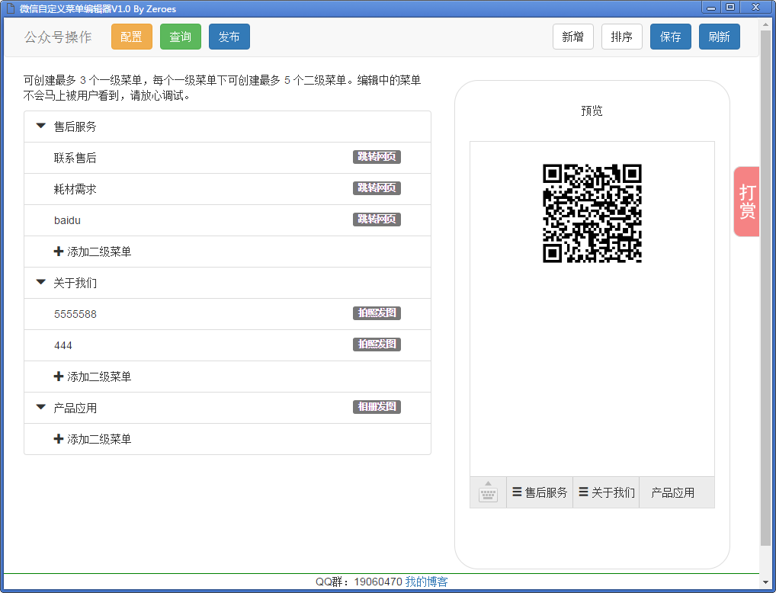
Task: Select the 5555588 submenu row
Action: pyautogui.click(x=228, y=314)
